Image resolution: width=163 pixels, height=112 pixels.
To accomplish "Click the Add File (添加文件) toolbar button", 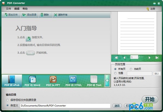I will (11, 15).
